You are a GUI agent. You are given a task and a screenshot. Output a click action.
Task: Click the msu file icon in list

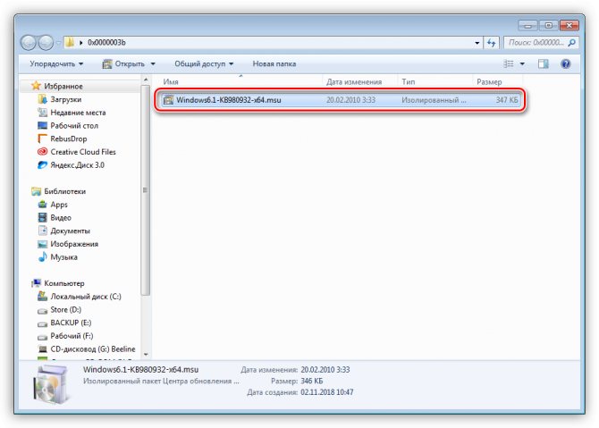point(168,100)
